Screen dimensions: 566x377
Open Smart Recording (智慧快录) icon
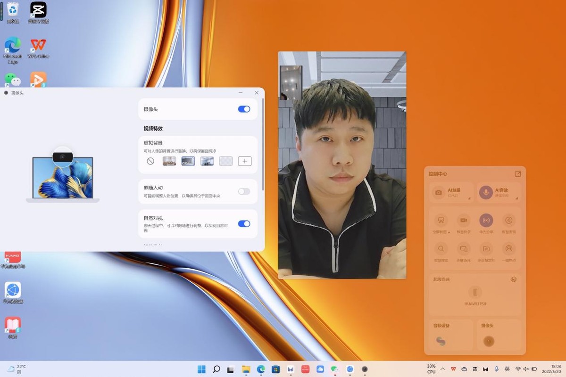click(464, 221)
